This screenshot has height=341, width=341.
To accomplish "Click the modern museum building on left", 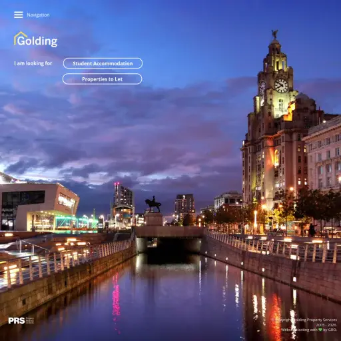I will point(39,206).
